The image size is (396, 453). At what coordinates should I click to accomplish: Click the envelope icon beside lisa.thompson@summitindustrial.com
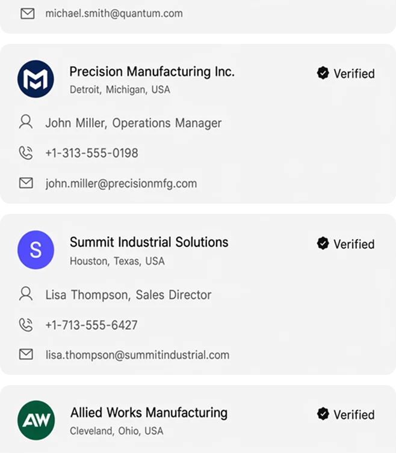tap(26, 354)
